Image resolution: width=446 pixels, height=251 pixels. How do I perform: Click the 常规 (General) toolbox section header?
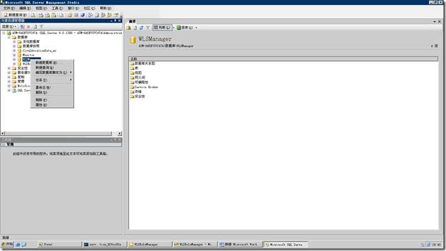[x=61, y=144]
